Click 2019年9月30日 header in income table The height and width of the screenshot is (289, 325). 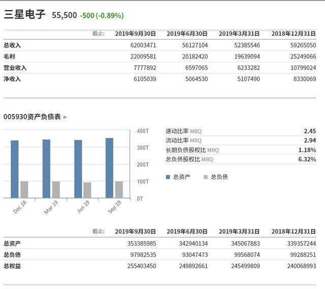[136, 34]
